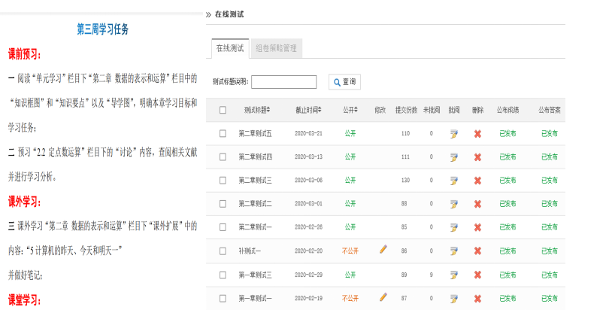Click the red delete icon for 补测试一

[x=477, y=251]
